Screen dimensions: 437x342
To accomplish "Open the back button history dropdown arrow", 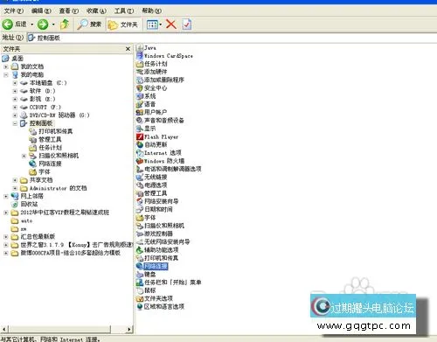I will [32, 24].
